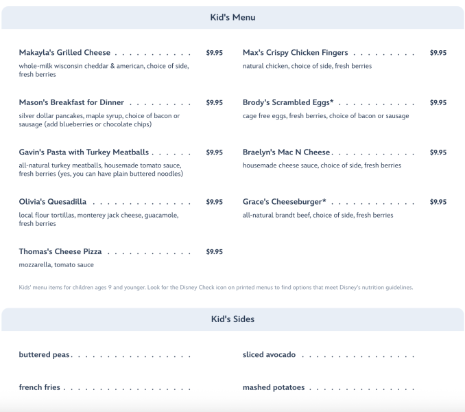This screenshot has width=465, height=412.
Task: Click the price of Thomas's Cheese Pizza
Action: (x=214, y=252)
